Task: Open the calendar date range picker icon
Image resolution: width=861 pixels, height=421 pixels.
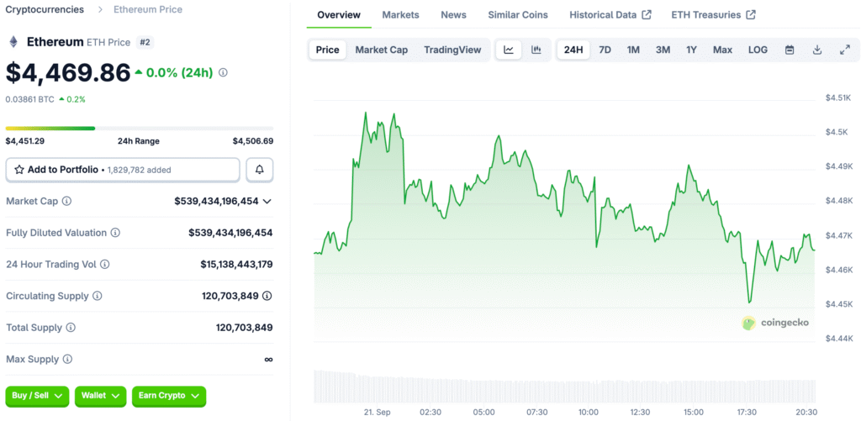Action: pyautogui.click(x=790, y=50)
